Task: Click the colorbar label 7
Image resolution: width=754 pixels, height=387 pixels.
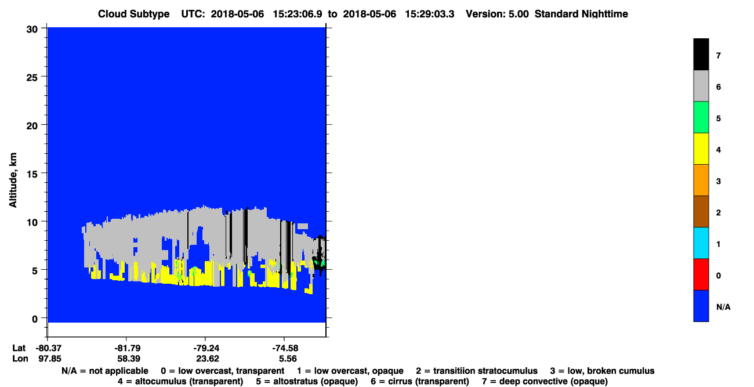Action: (718, 56)
